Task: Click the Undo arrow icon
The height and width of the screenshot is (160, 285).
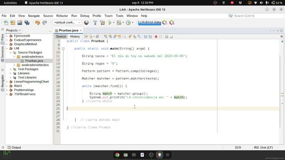Action: pos(37,23)
